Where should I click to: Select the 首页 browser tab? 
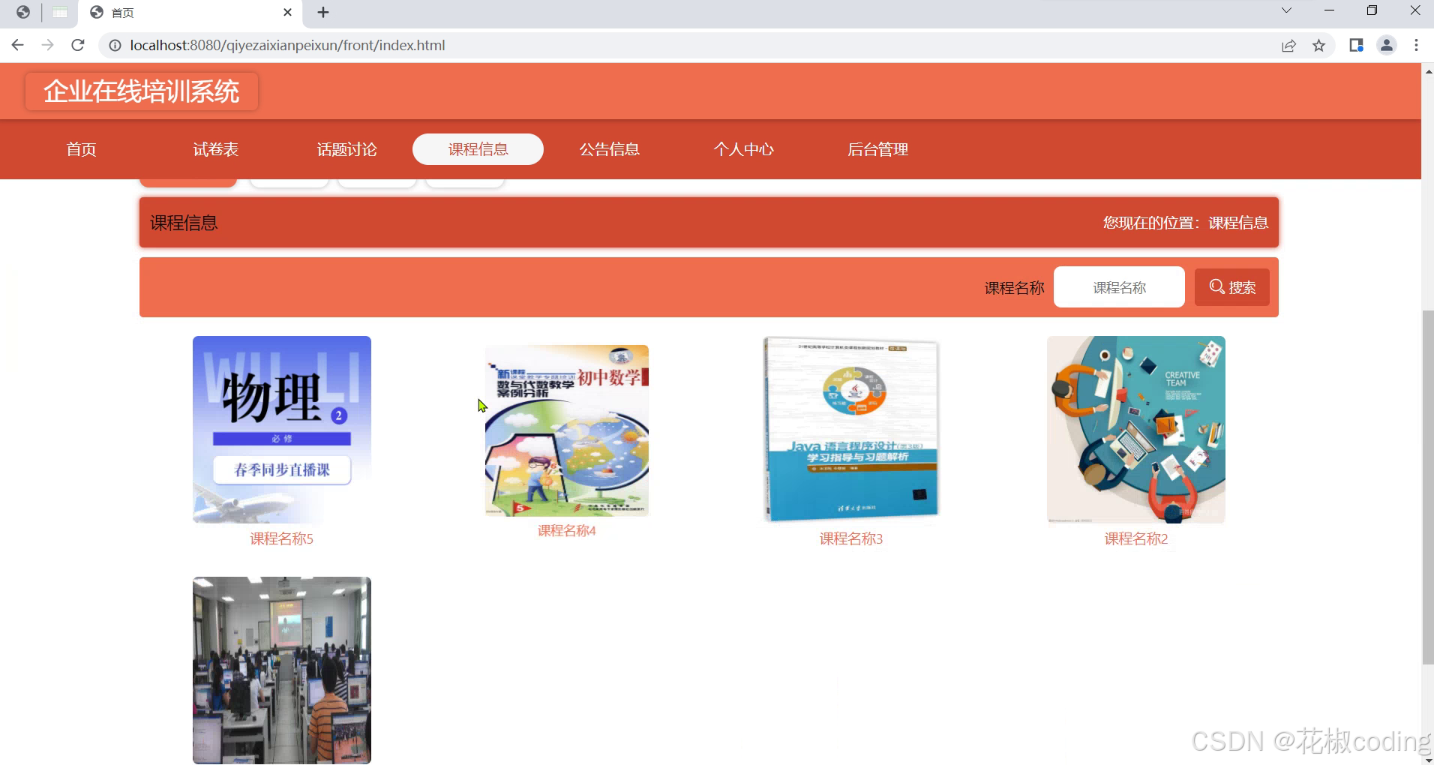(x=190, y=13)
